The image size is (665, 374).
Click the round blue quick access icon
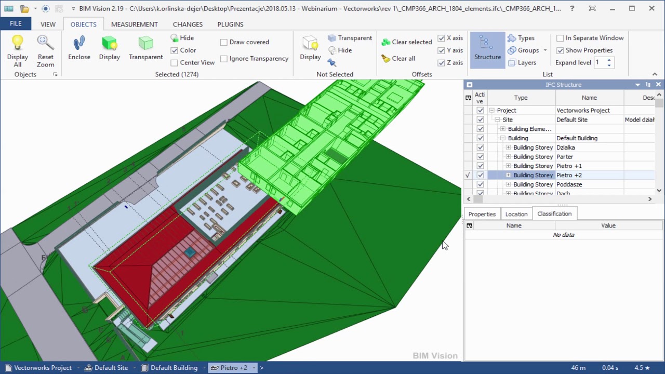(x=46, y=8)
